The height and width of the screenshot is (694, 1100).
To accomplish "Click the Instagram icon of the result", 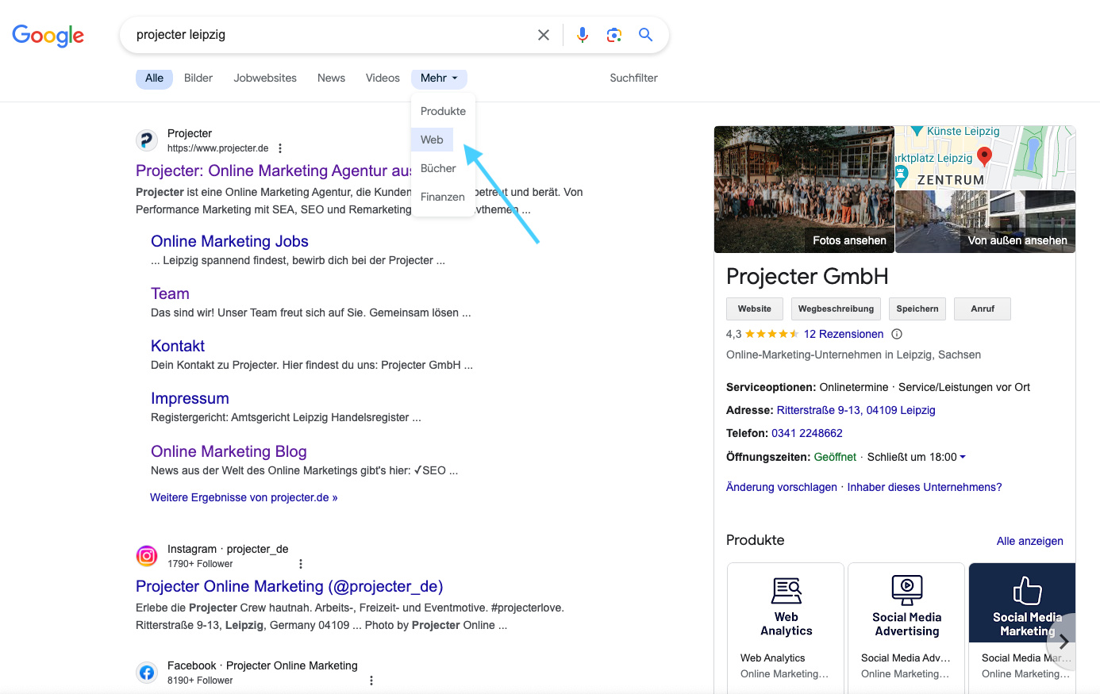I will tap(147, 556).
